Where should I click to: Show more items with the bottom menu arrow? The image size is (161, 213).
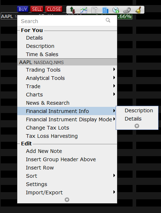point(67,200)
